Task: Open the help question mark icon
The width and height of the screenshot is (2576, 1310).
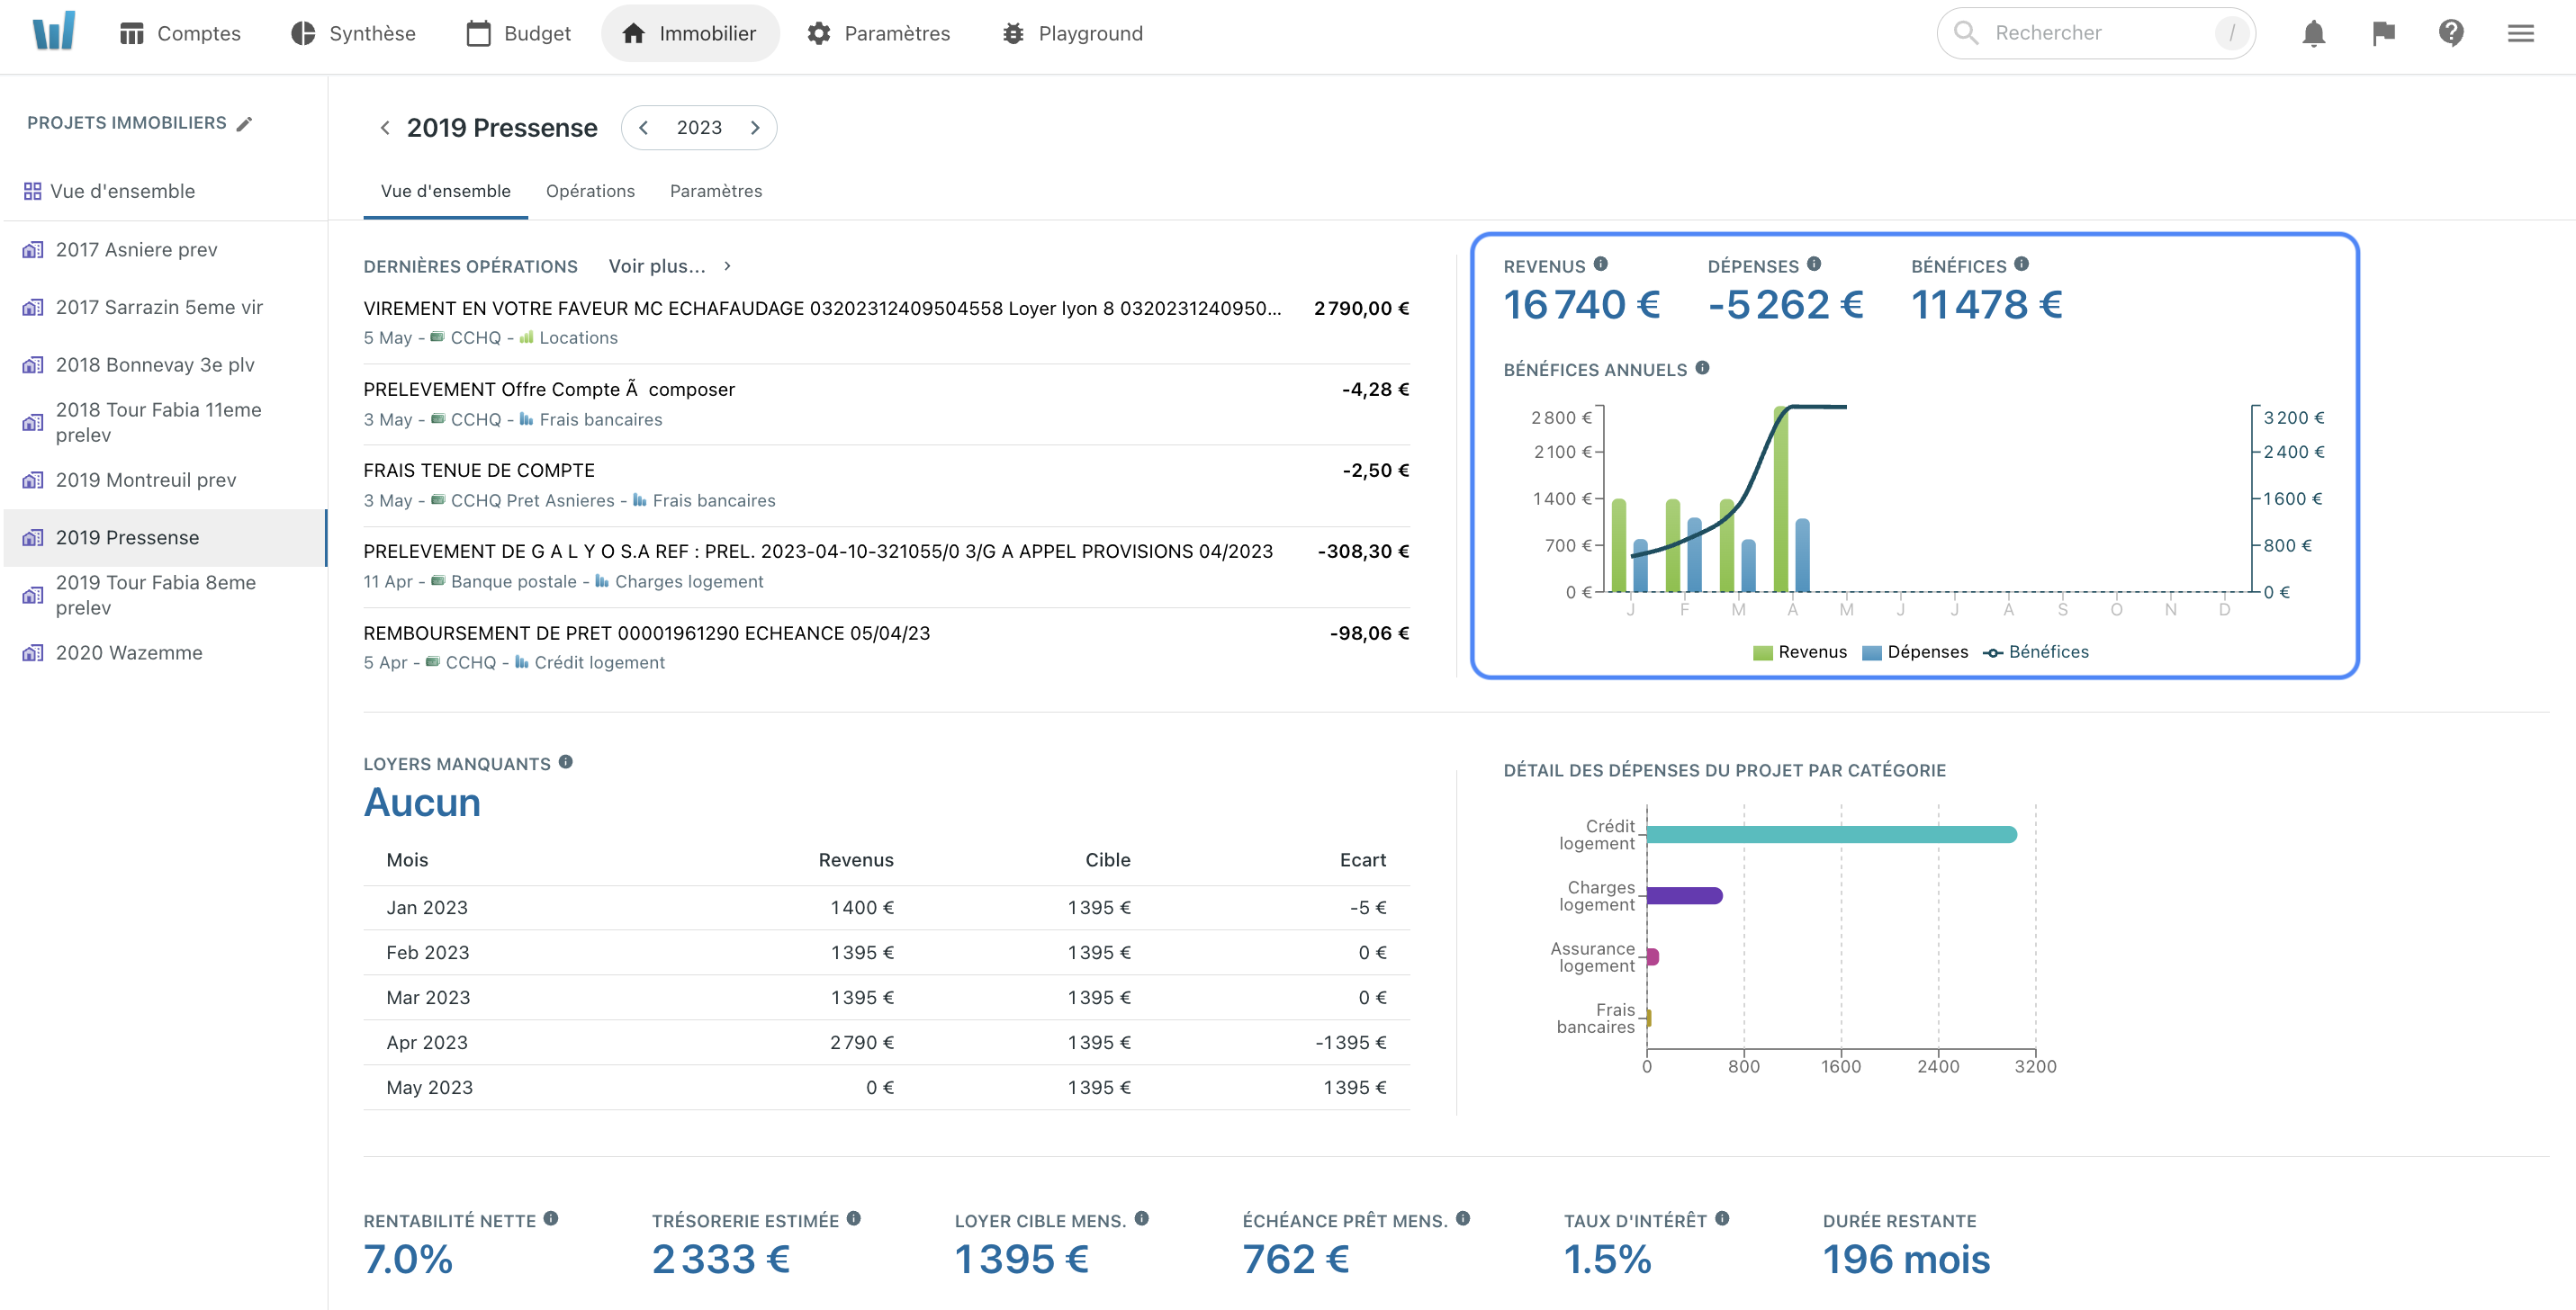Action: 2451,33
